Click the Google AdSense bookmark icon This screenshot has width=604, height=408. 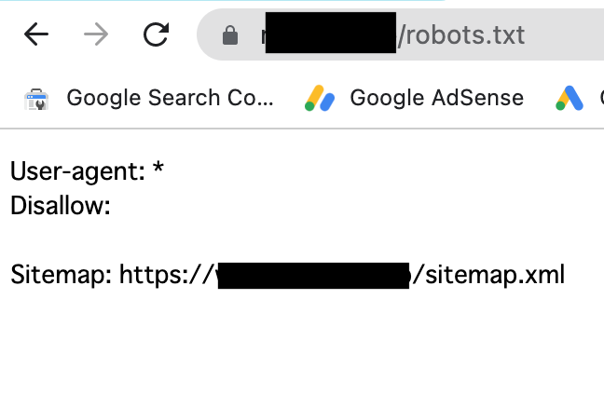(x=320, y=98)
